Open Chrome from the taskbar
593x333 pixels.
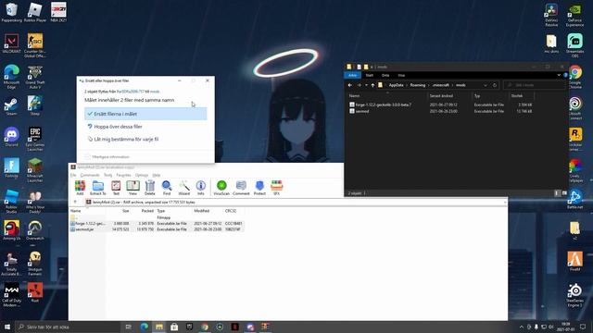pos(205,327)
